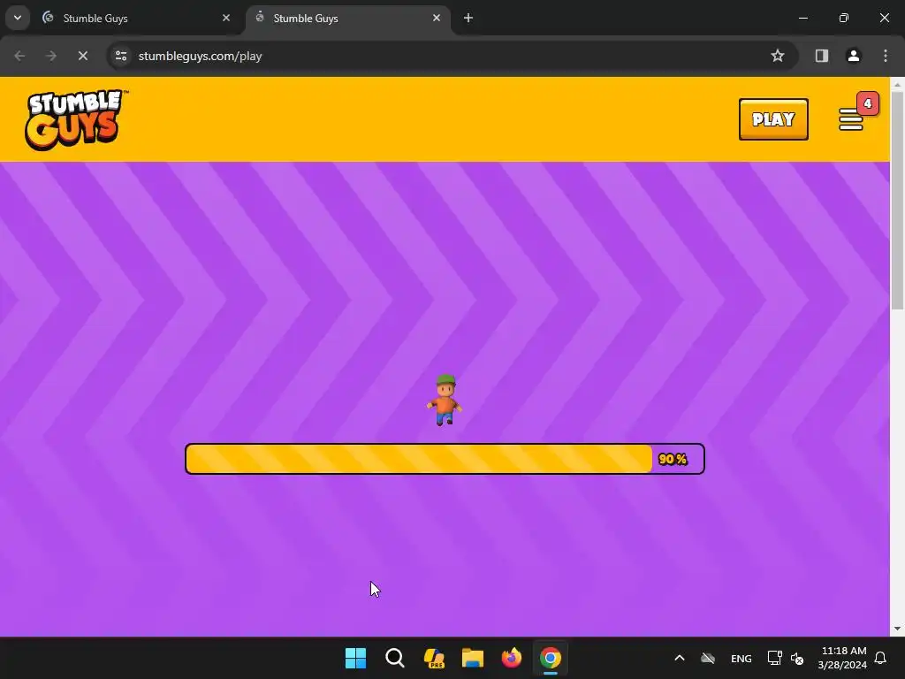Stop loading the page
This screenshot has width=905, height=679.
tap(82, 56)
